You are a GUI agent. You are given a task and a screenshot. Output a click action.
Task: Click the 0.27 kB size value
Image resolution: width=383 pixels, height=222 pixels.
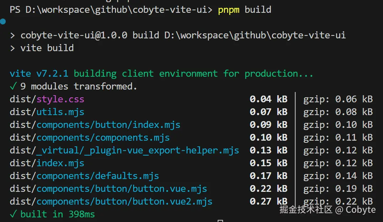click(268, 201)
